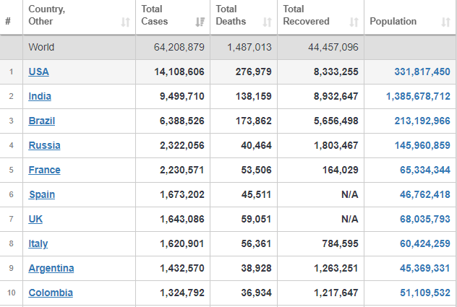Select the World row label
This screenshot has width=457, height=307.
tap(41, 47)
